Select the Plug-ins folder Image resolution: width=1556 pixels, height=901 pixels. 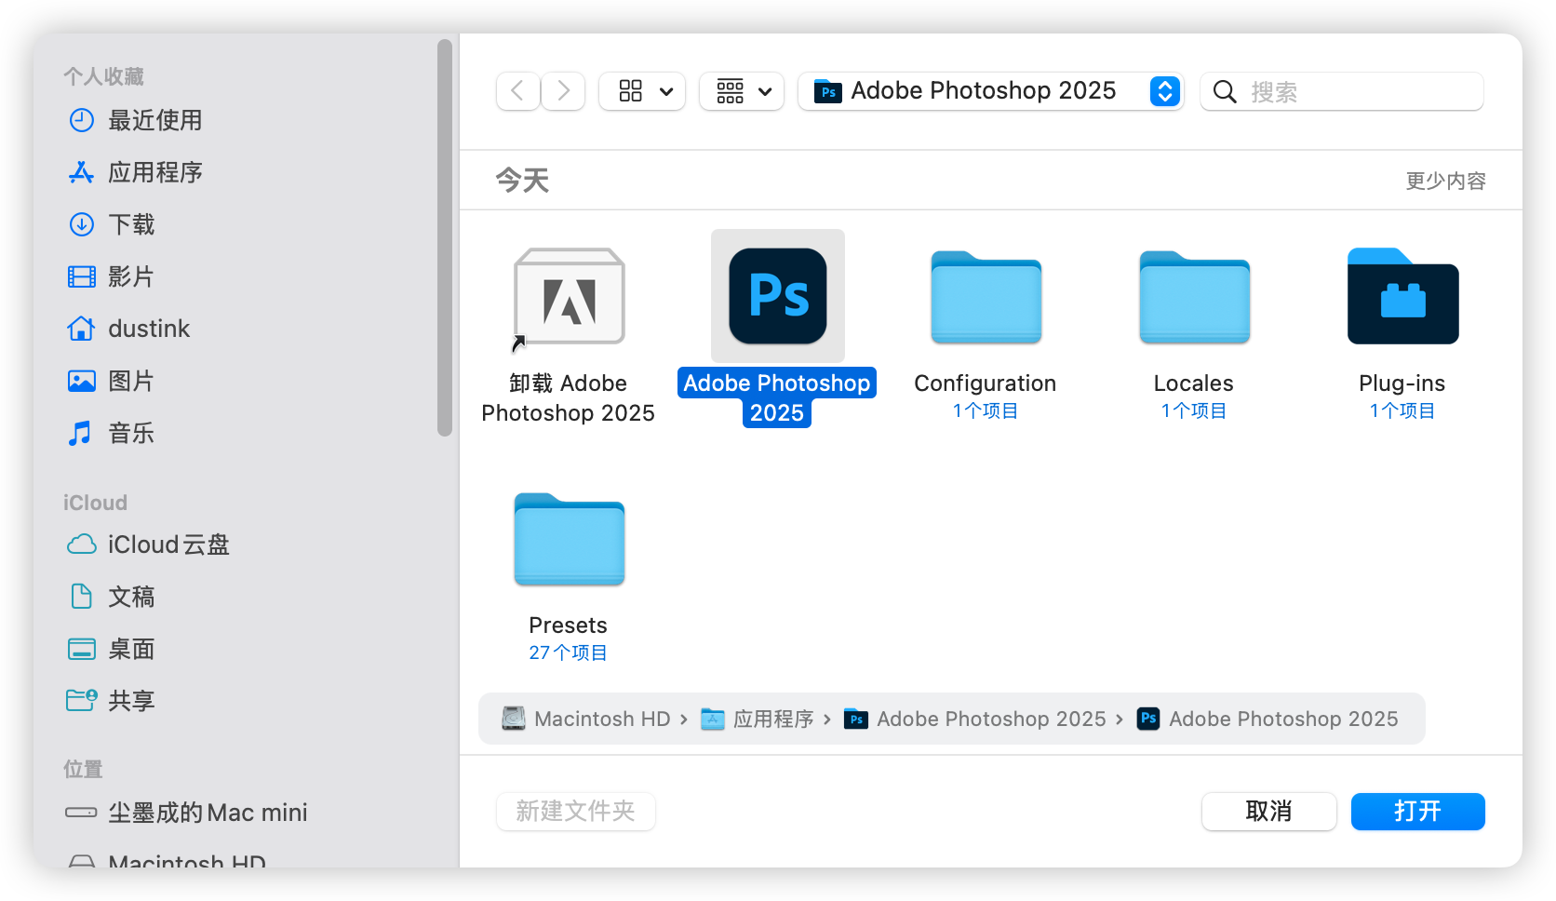tap(1402, 297)
